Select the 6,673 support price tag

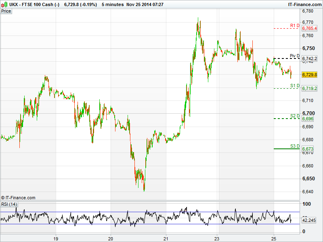pyautogui.click(x=307, y=149)
